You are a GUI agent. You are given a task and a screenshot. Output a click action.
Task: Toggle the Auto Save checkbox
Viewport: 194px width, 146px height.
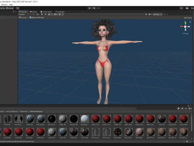tap(182, 18)
